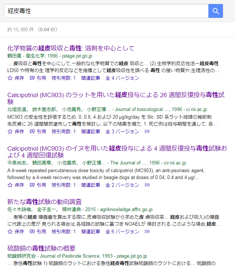Open 全 2 バージョン link
The image size is (235, 266).
tap(122, 185)
